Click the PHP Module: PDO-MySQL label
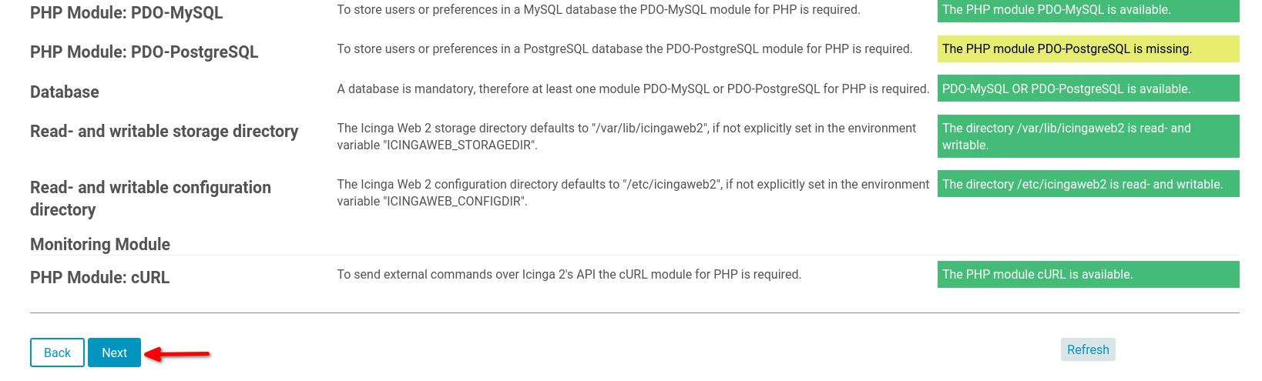This screenshot has height=381, width=1262. [126, 12]
